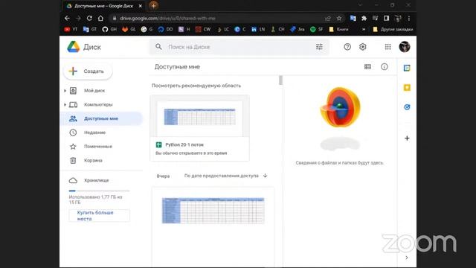Open media control extension icon

pyautogui.click(x=375, y=18)
